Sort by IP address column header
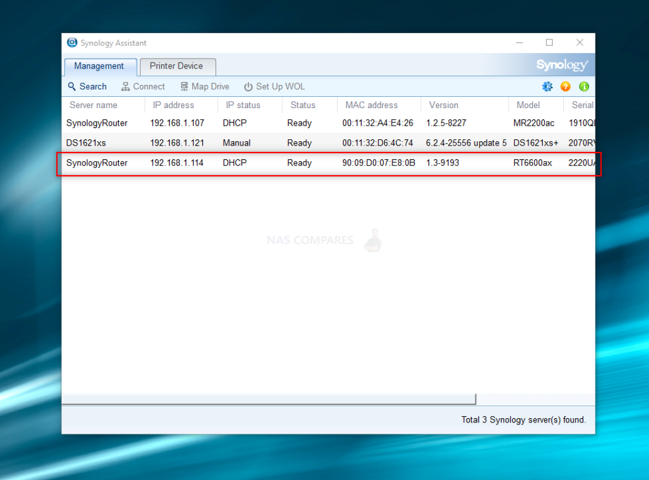The width and height of the screenshot is (649, 480). [181, 105]
